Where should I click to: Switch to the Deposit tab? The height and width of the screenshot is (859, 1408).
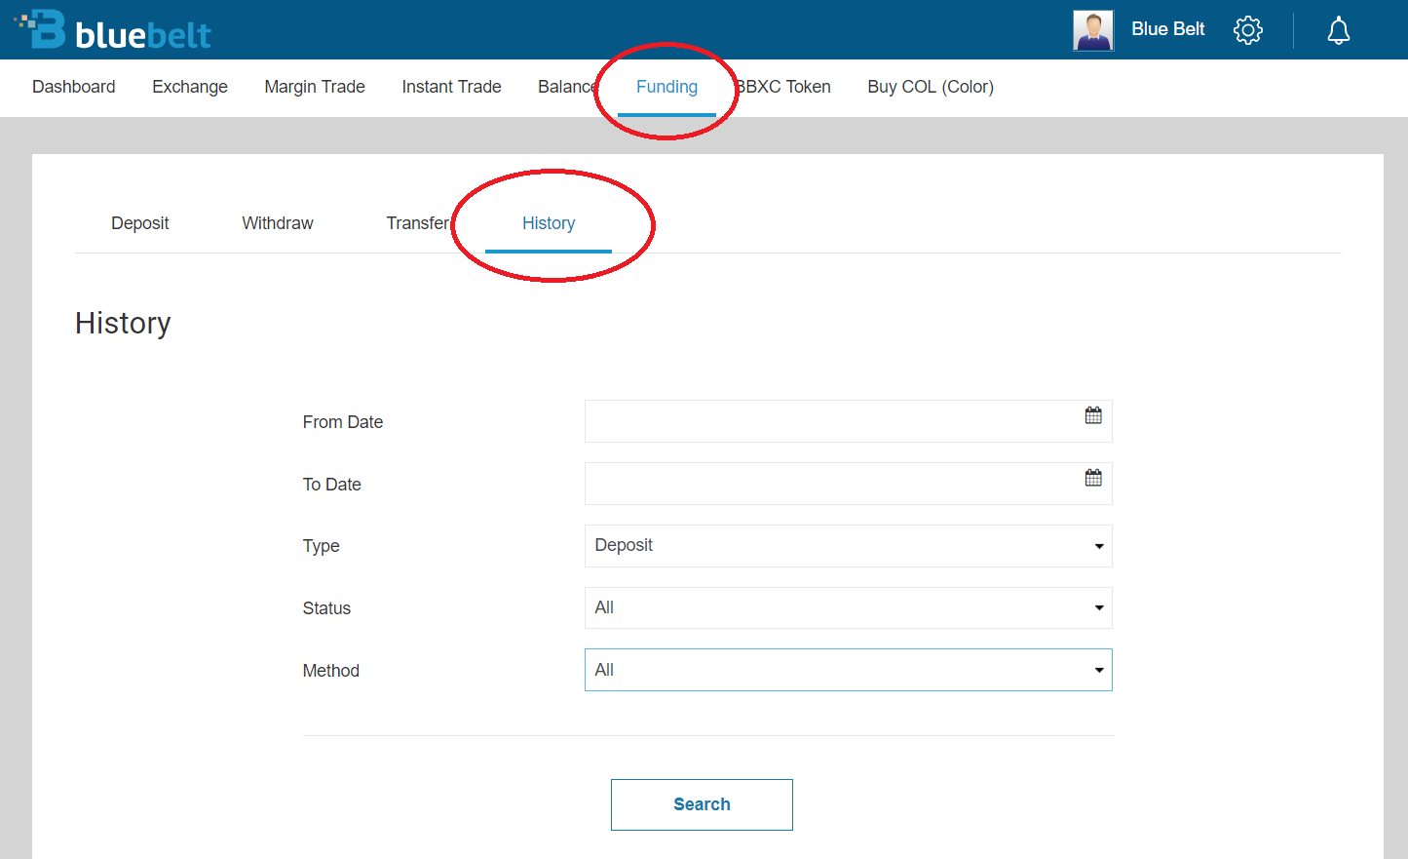(x=139, y=223)
